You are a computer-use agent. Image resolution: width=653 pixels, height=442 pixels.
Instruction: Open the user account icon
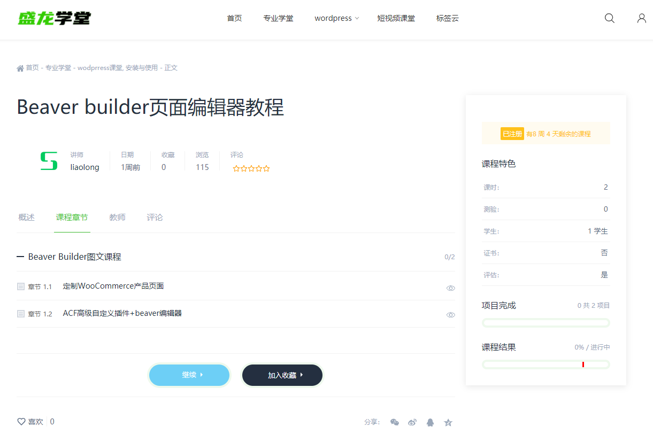pos(642,18)
